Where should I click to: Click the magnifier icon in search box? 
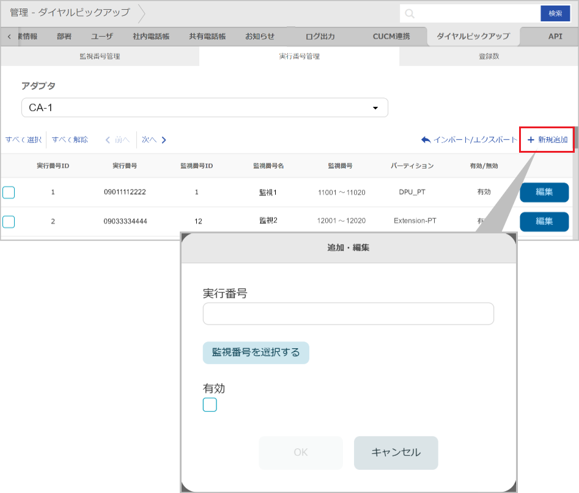pos(410,13)
